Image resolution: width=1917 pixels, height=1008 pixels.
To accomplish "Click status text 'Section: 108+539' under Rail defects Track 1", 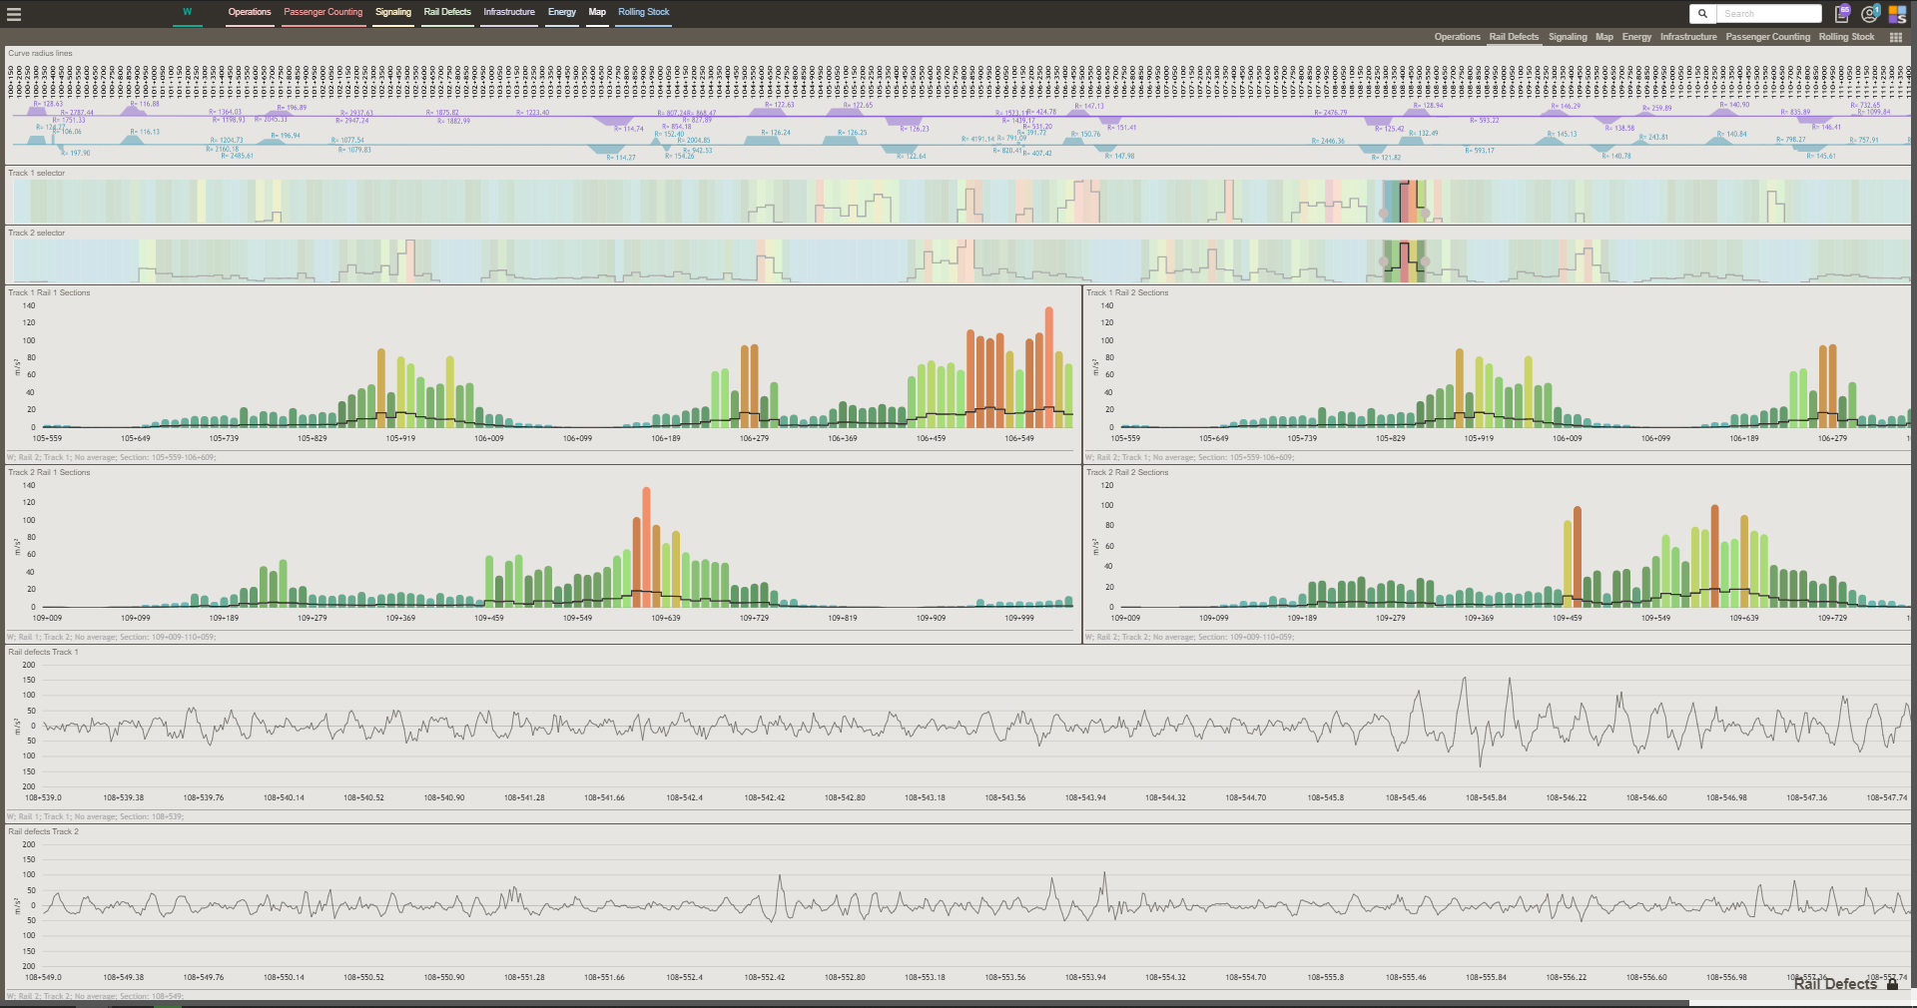I will [x=152, y=816].
